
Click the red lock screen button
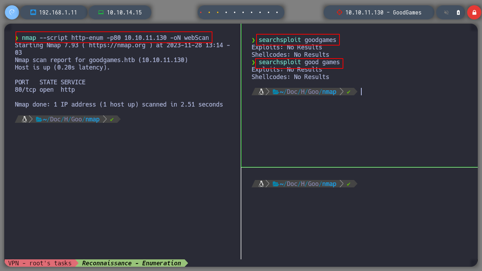tap(474, 12)
